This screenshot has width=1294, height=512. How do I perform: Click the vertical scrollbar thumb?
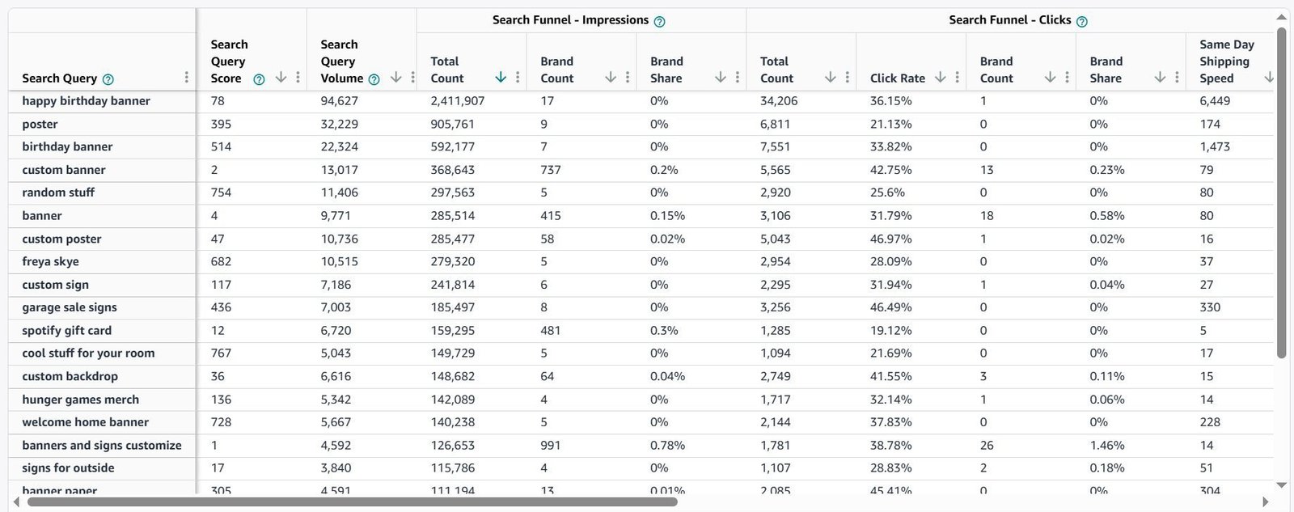[x=1281, y=193]
